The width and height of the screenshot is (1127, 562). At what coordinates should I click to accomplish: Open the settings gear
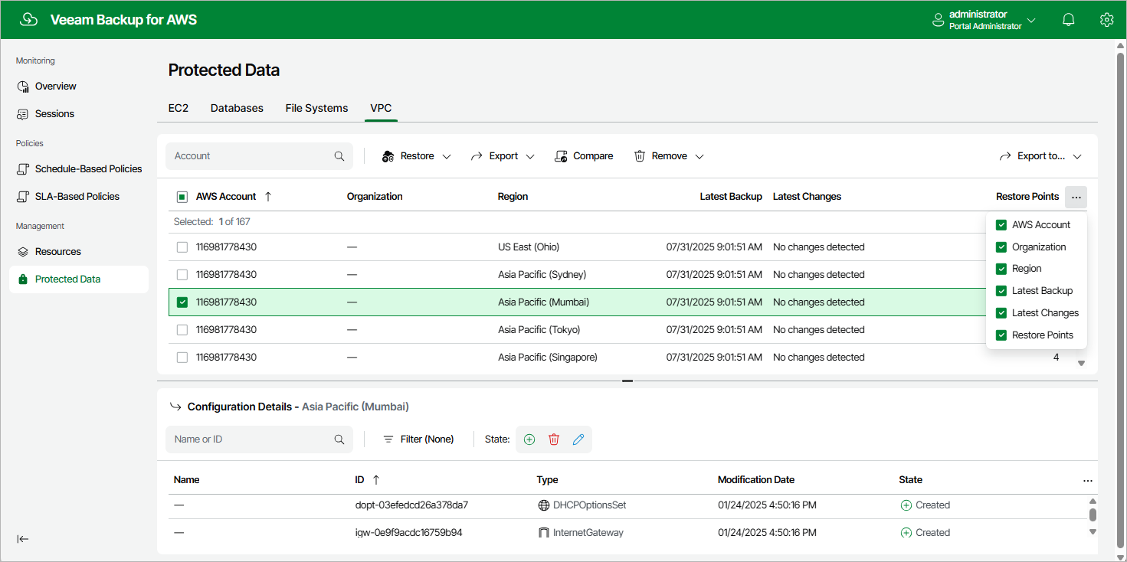pos(1106,20)
